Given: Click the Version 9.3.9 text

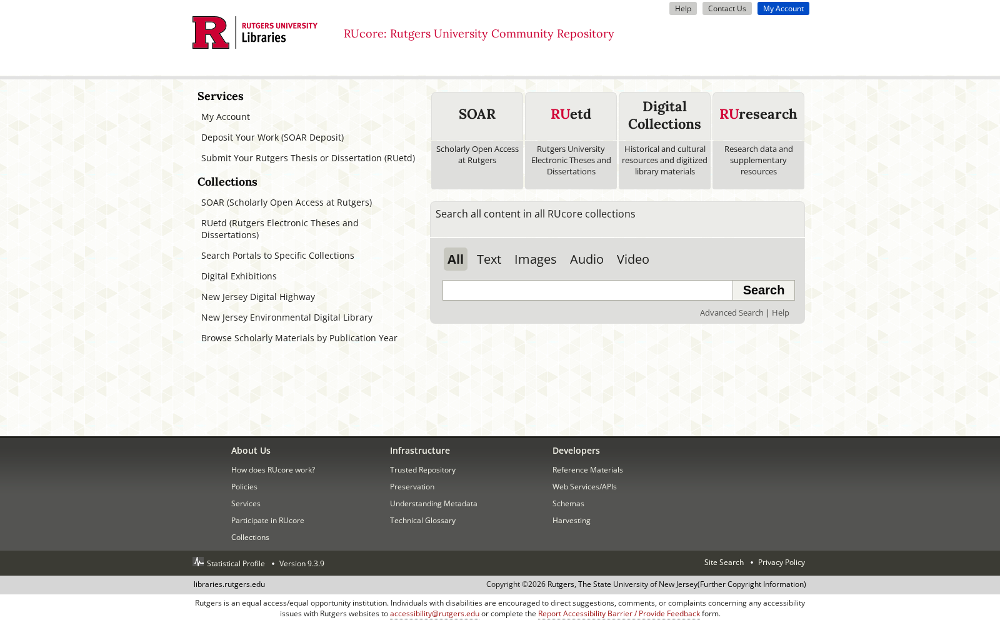Looking at the screenshot, I should [302, 564].
